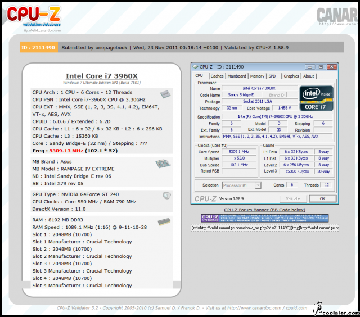Image resolution: width=360 pixels, height=317 pixels.
Task: Click the red Freq 5309.13 MHz text
Action: 66,151
